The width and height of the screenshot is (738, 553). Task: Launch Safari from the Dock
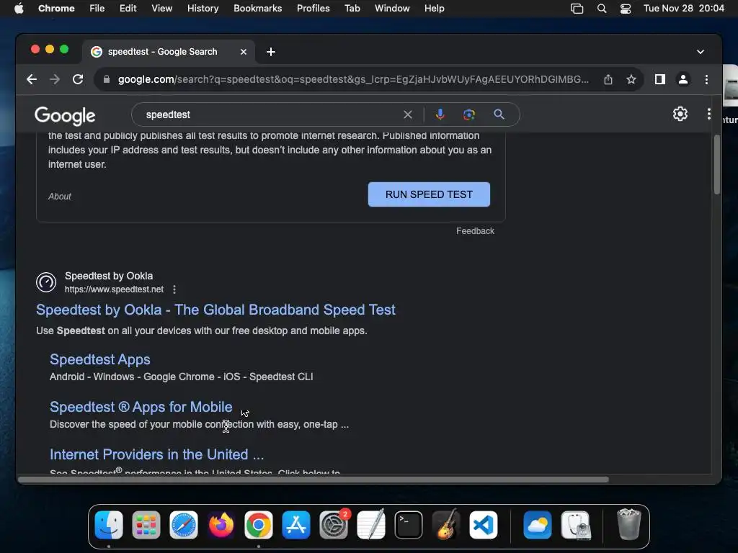pyautogui.click(x=184, y=525)
